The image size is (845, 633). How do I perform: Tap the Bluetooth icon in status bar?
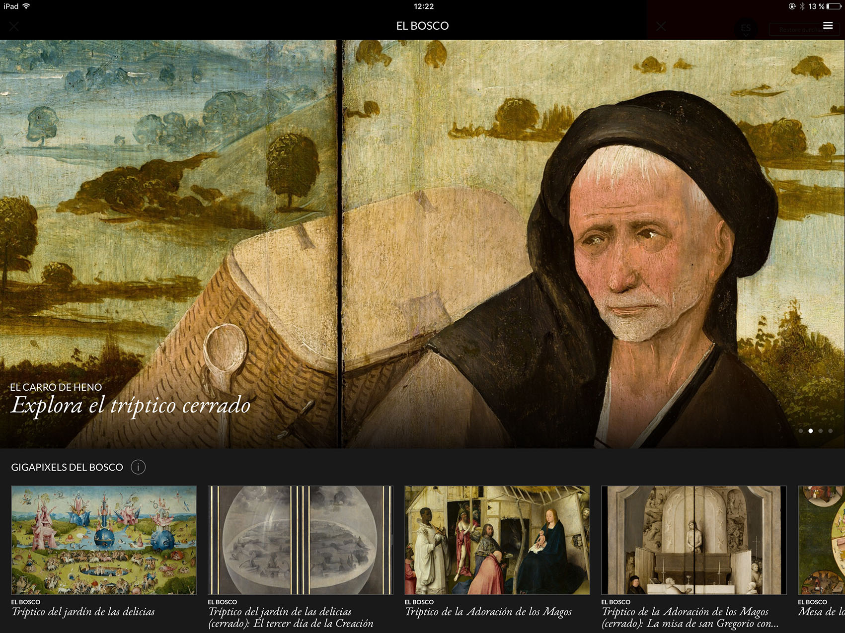[802, 6]
